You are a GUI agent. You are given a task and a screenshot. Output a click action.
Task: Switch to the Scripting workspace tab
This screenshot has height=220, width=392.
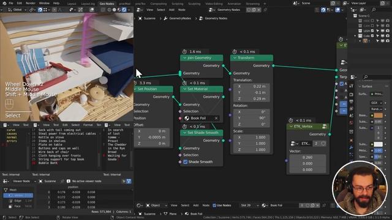(178, 4)
